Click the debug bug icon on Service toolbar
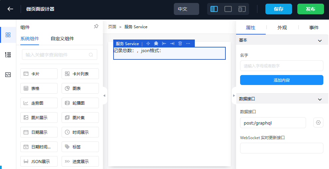329x169 pixels. click(x=156, y=43)
